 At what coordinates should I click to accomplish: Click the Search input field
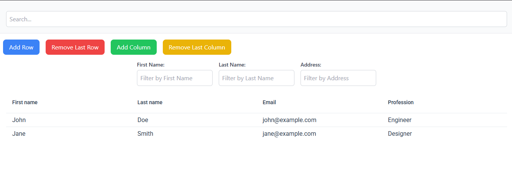pos(256,19)
